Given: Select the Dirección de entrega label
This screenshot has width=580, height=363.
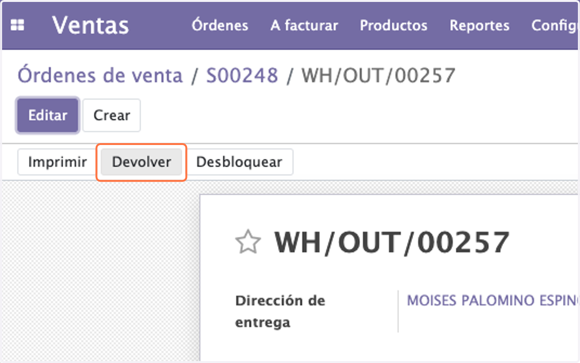Looking at the screenshot, I should point(280,311).
